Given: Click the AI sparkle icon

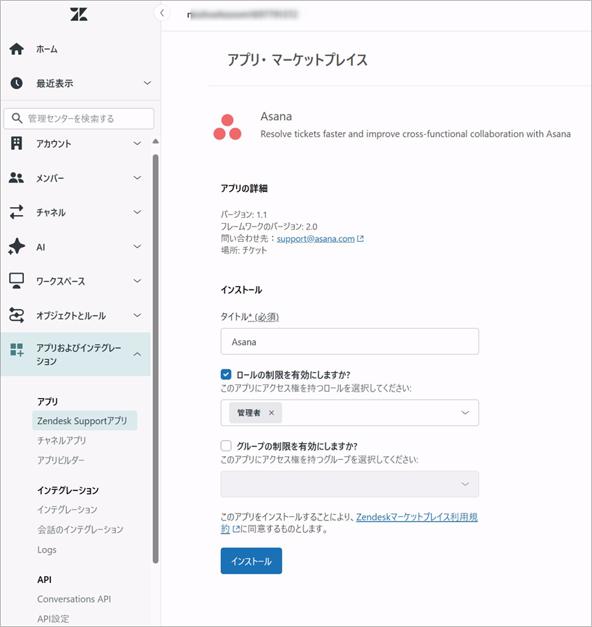Looking at the screenshot, I should pos(17,247).
